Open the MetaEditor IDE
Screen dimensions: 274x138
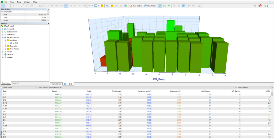coord(107,6)
